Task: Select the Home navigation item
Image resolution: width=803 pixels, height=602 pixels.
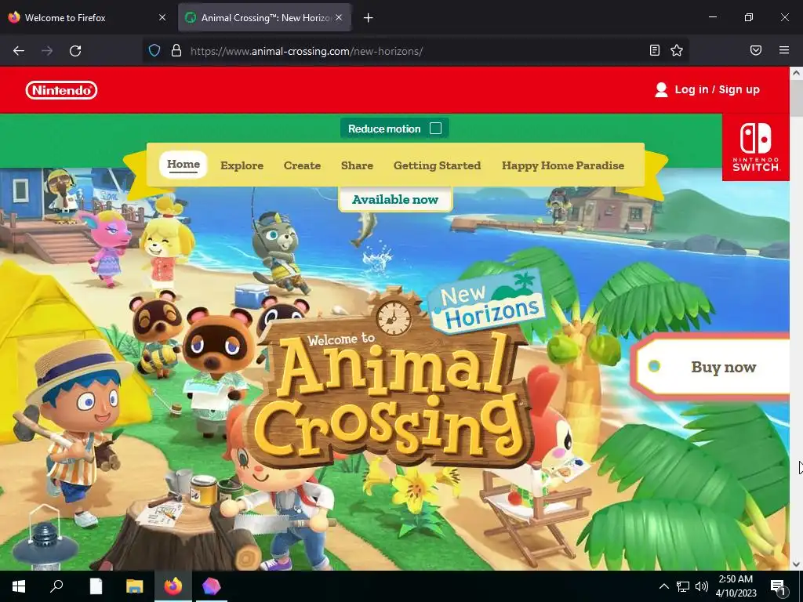Action: click(x=183, y=165)
